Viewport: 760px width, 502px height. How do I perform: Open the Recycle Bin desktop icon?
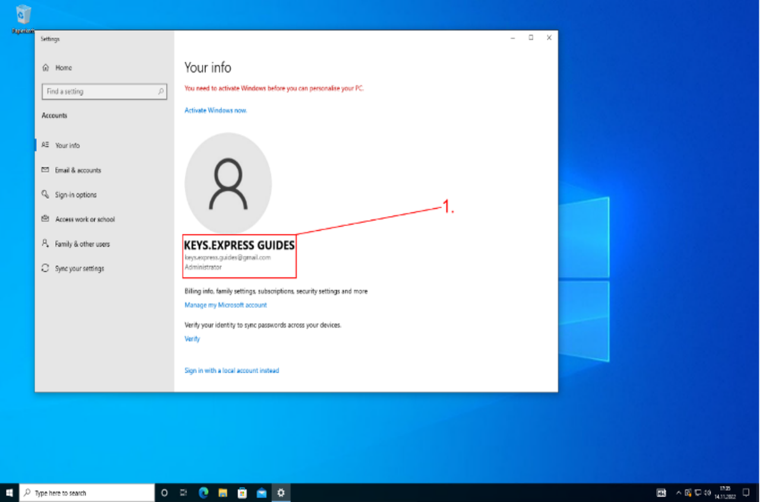pos(24,15)
